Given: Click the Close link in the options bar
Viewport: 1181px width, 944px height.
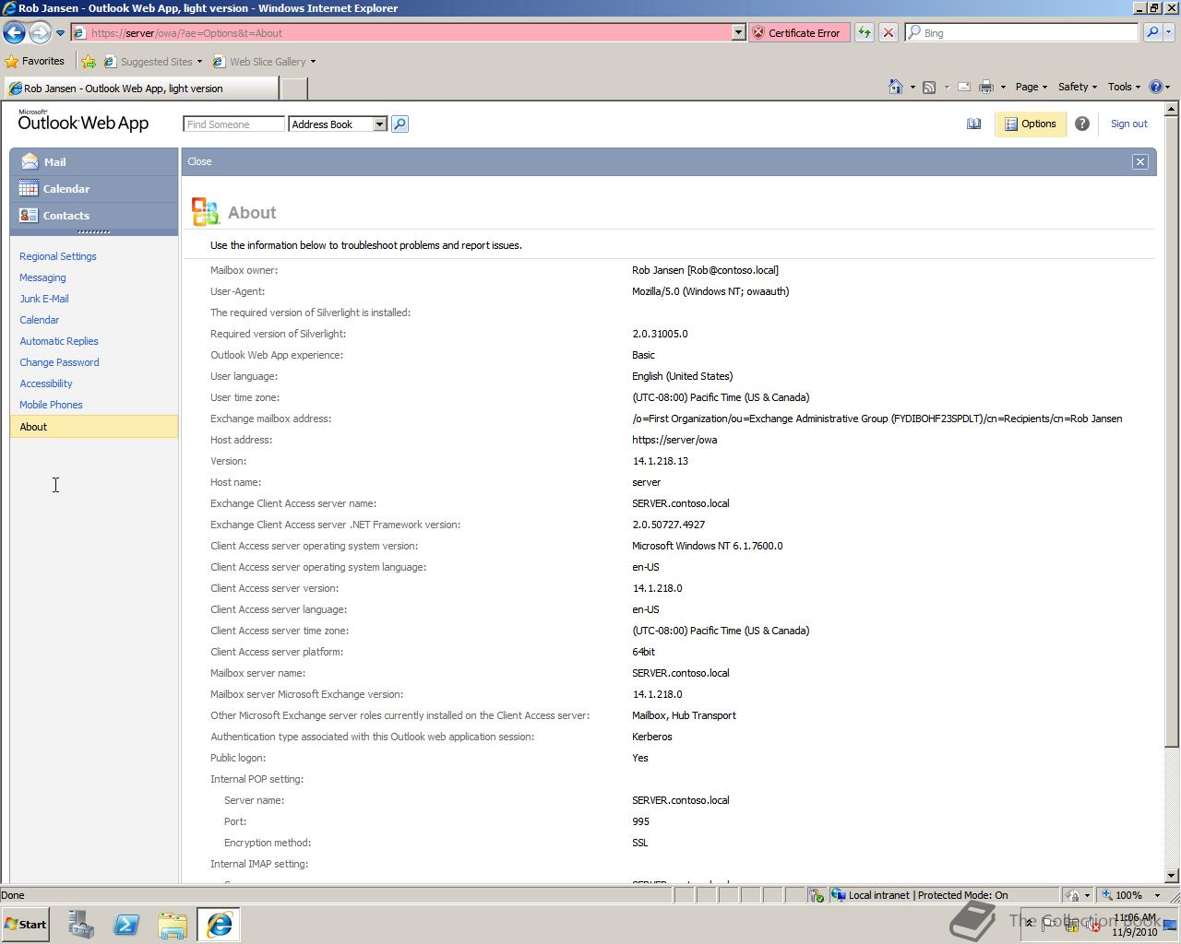Looking at the screenshot, I should [x=199, y=161].
